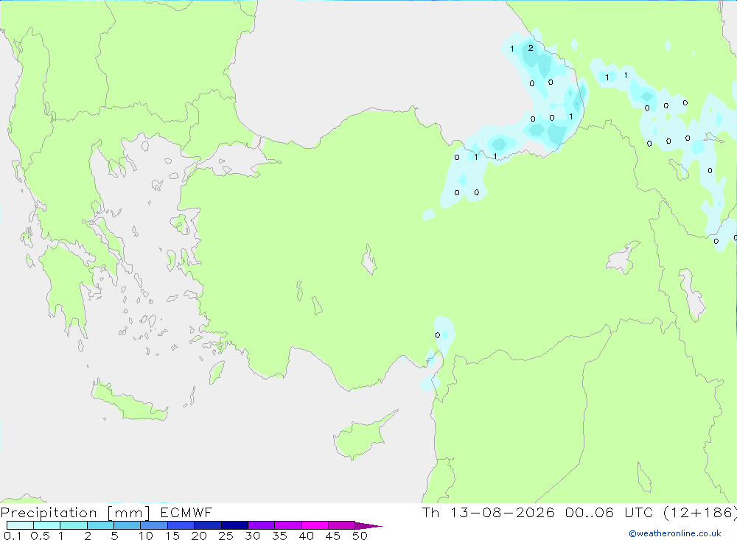Click the 25–30 mm navy legend swatch
The image size is (737, 540).
pos(234,525)
